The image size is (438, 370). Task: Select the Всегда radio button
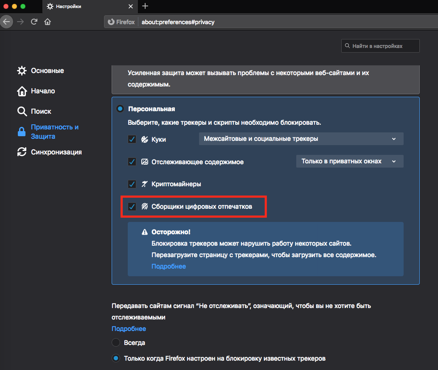click(115, 342)
